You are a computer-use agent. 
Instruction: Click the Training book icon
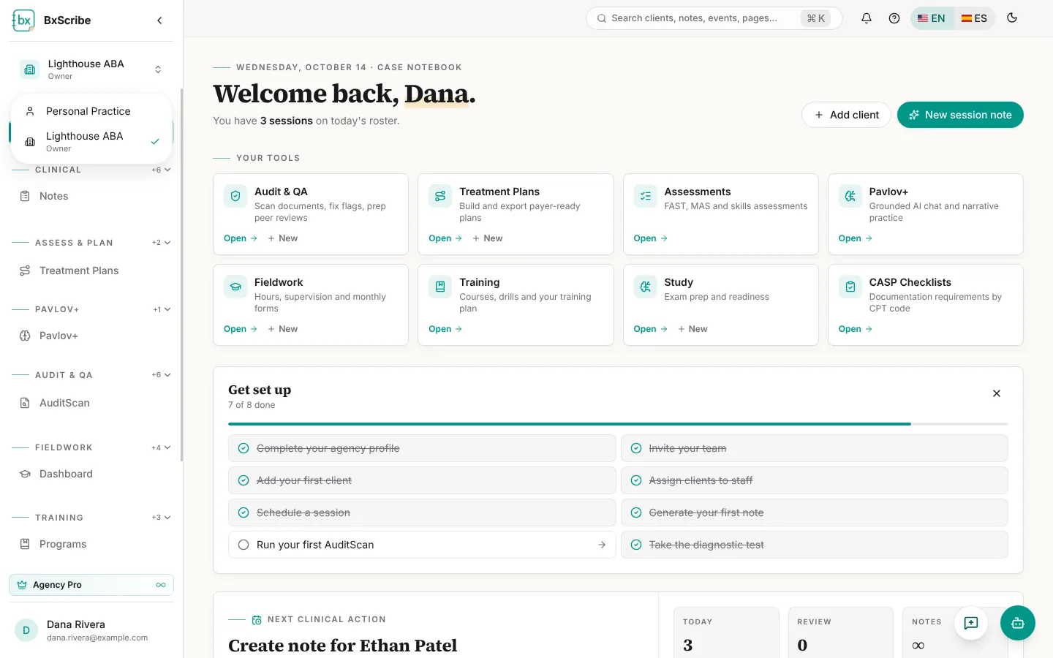point(440,287)
